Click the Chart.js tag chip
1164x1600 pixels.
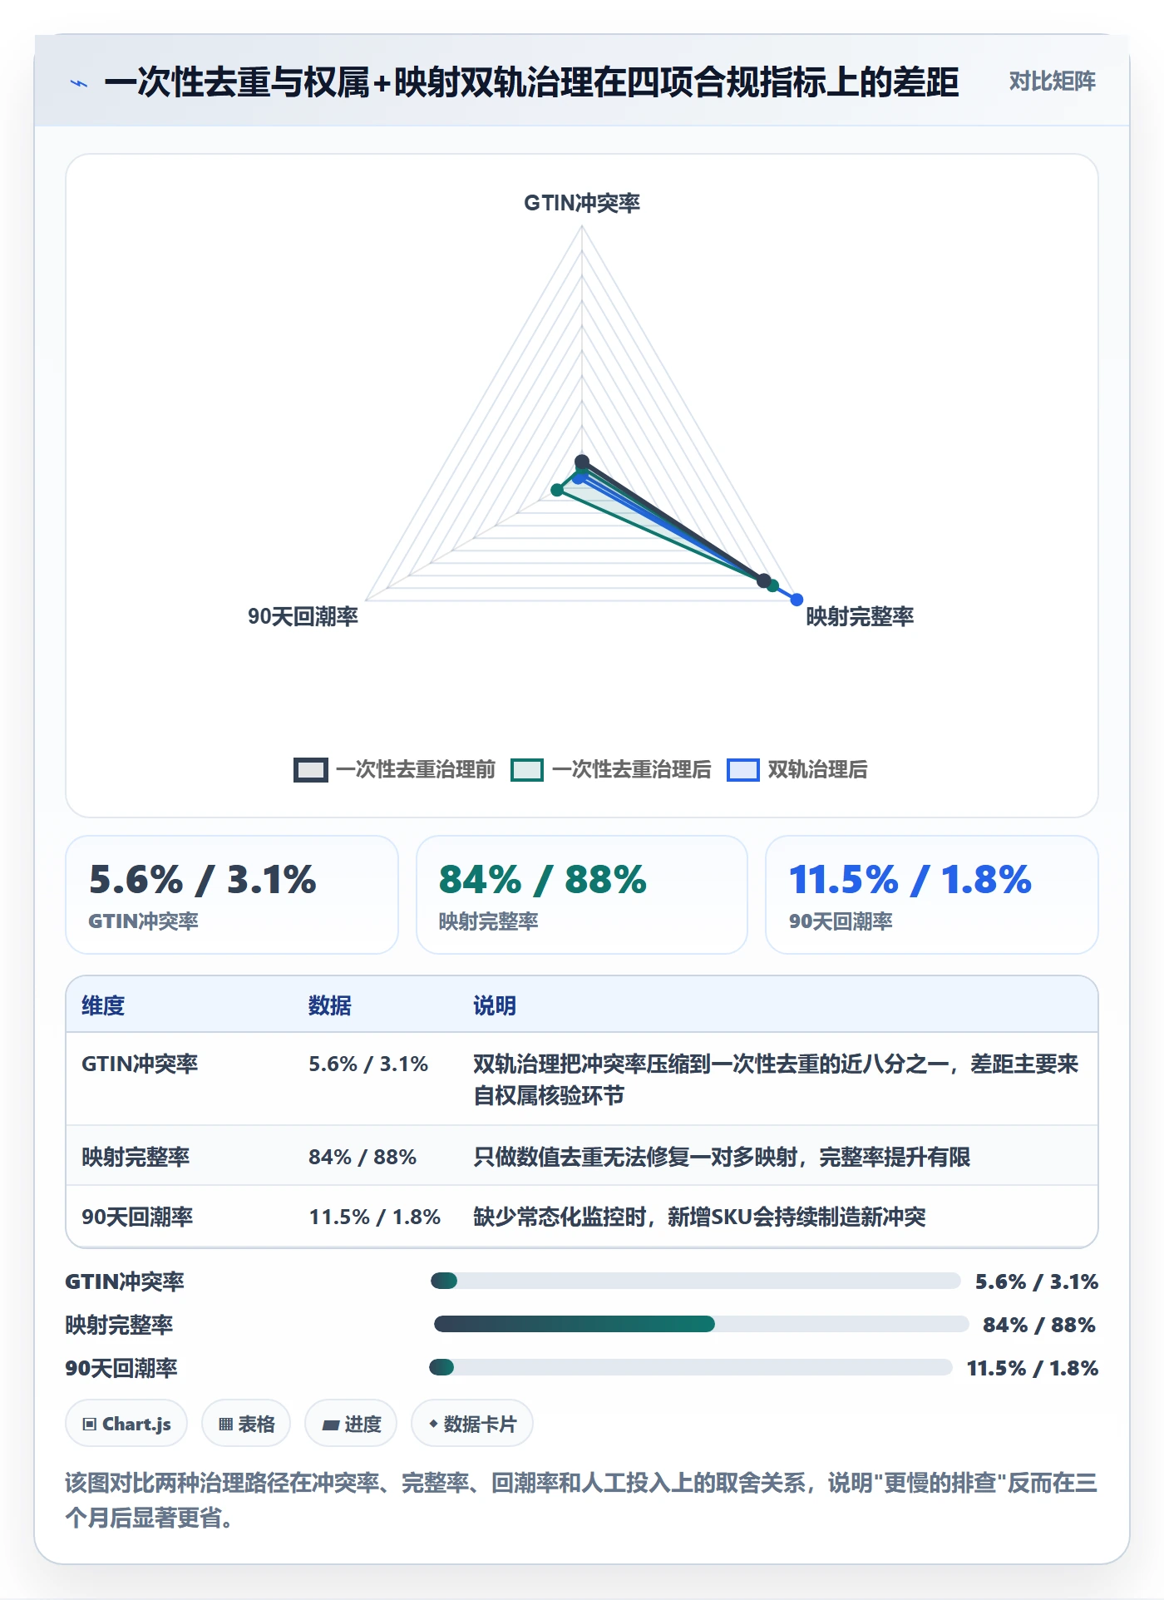coord(126,1424)
